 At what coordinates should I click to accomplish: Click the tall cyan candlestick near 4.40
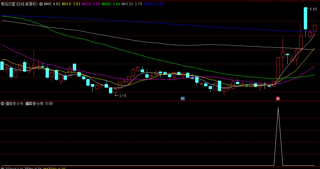306,18
